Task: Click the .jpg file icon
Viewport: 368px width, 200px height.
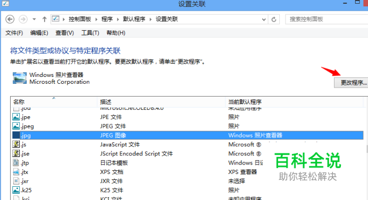Action: (16, 135)
